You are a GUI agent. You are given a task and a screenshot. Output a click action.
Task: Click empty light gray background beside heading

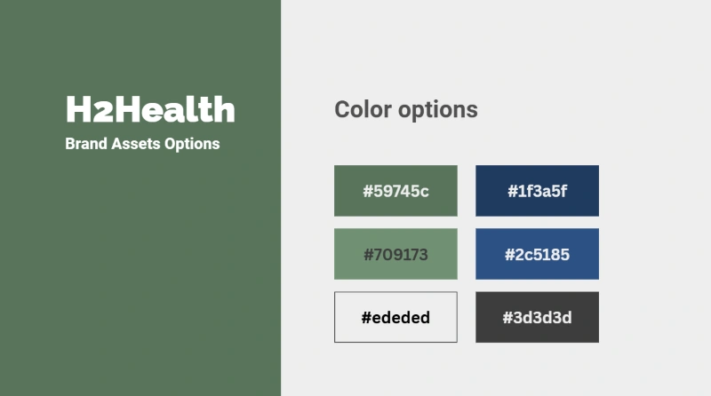(x=587, y=98)
